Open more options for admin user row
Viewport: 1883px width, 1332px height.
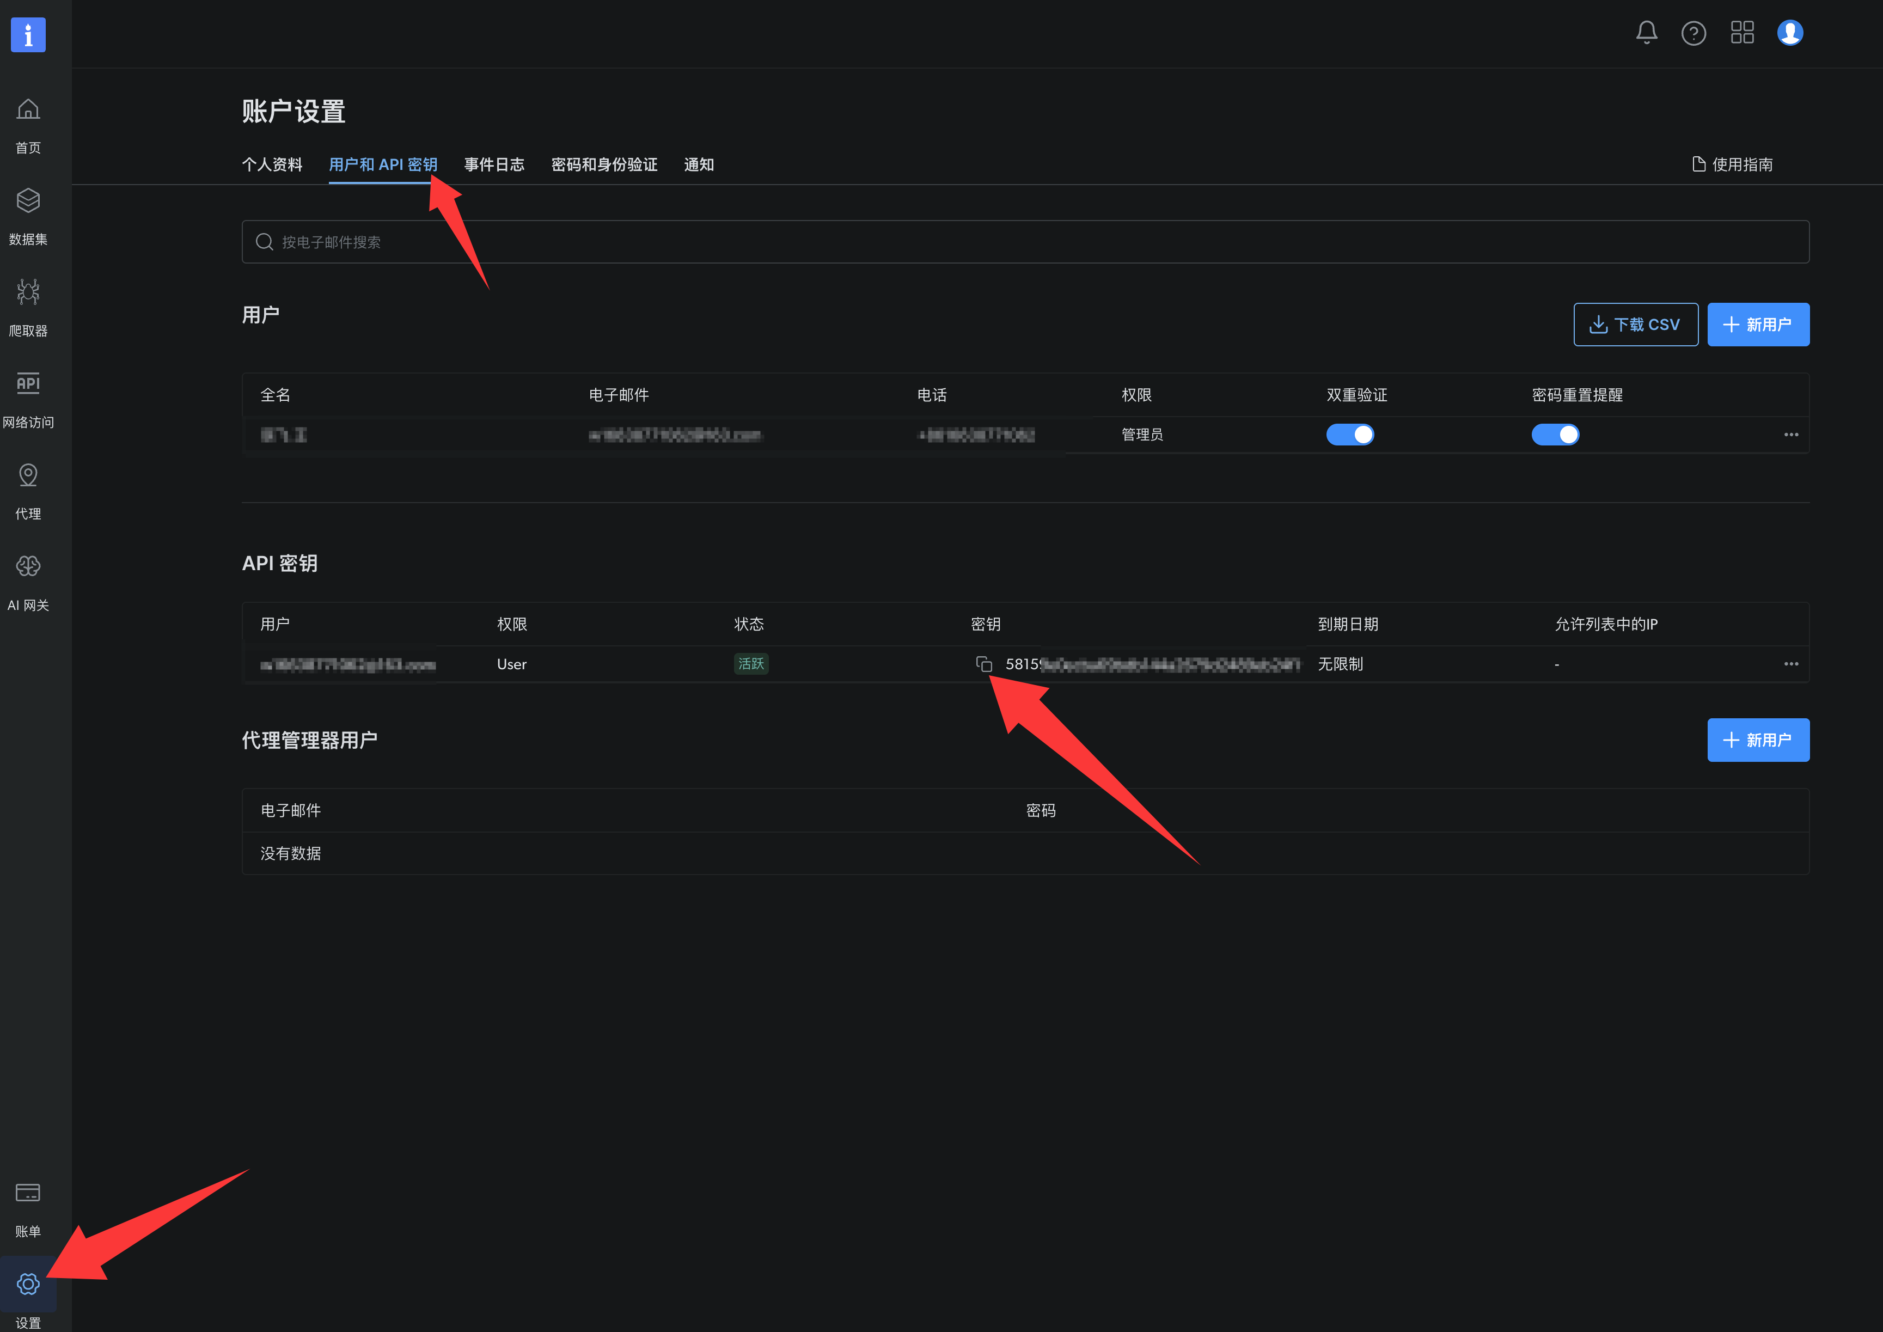1791,435
